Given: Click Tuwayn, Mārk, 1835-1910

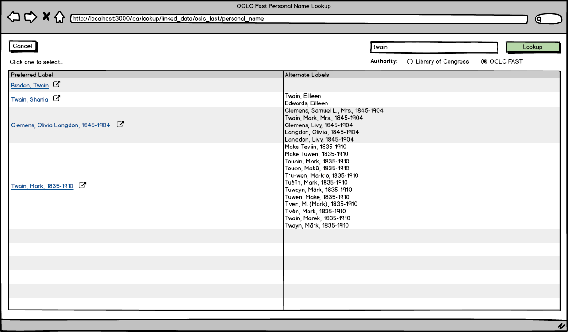Looking at the screenshot, I should point(318,190).
